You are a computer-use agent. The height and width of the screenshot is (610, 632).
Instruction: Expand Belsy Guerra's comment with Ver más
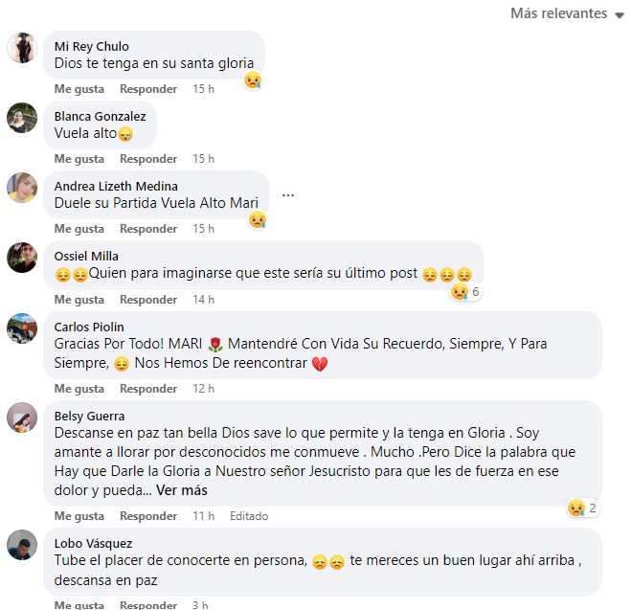[182, 490]
